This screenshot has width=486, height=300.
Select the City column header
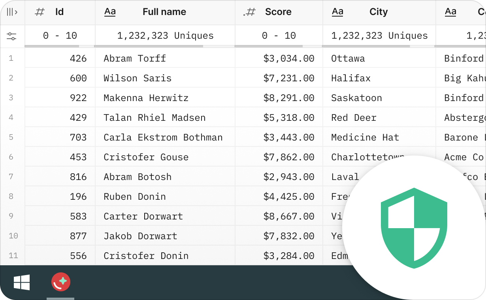pyautogui.click(x=379, y=12)
